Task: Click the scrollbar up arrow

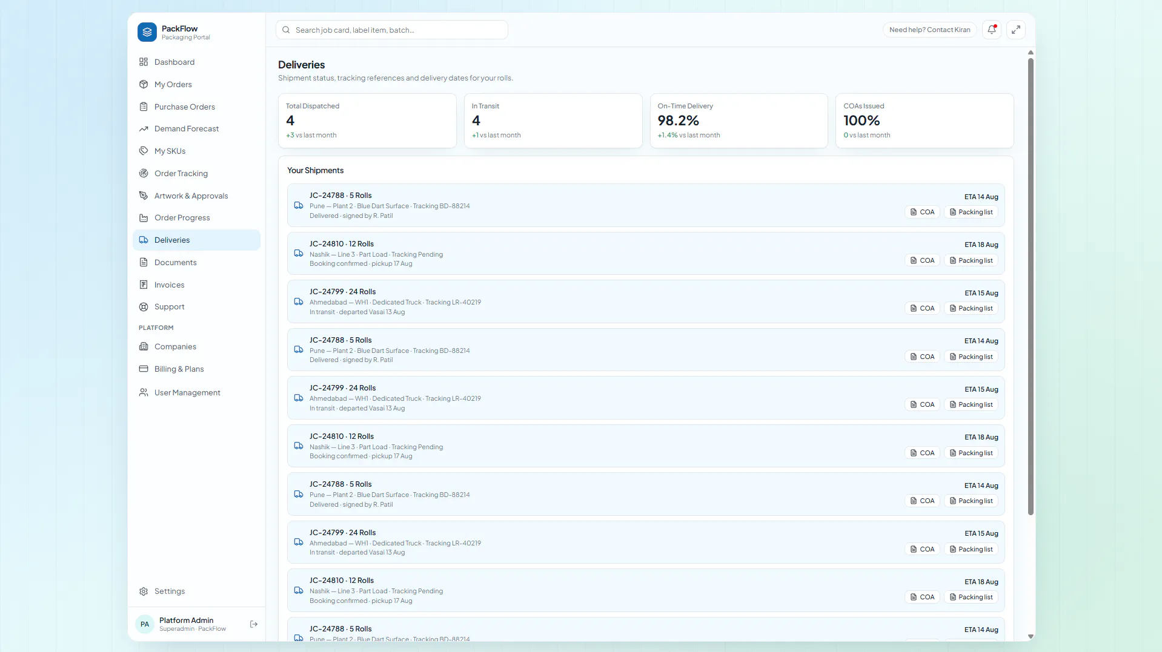Action: click(x=1031, y=53)
